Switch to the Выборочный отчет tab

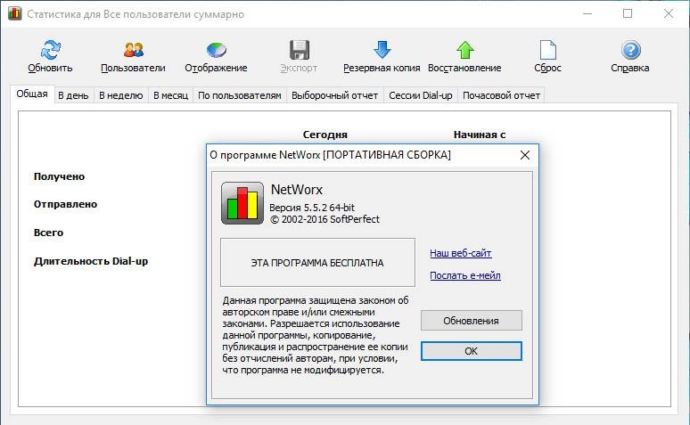335,95
